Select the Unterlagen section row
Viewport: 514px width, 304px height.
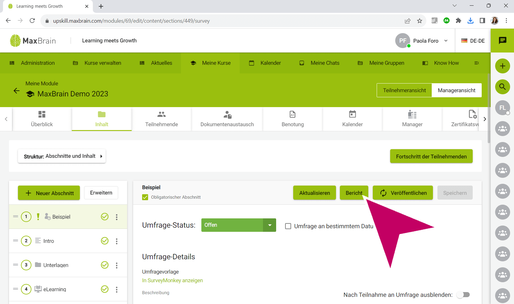68,265
